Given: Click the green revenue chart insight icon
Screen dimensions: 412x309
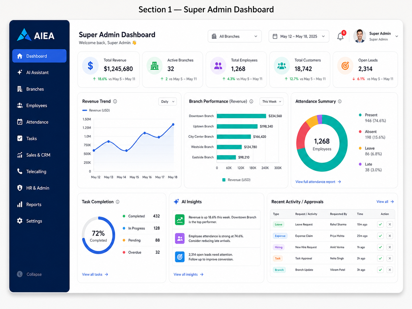Looking at the screenshot, I should tap(180, 220).
